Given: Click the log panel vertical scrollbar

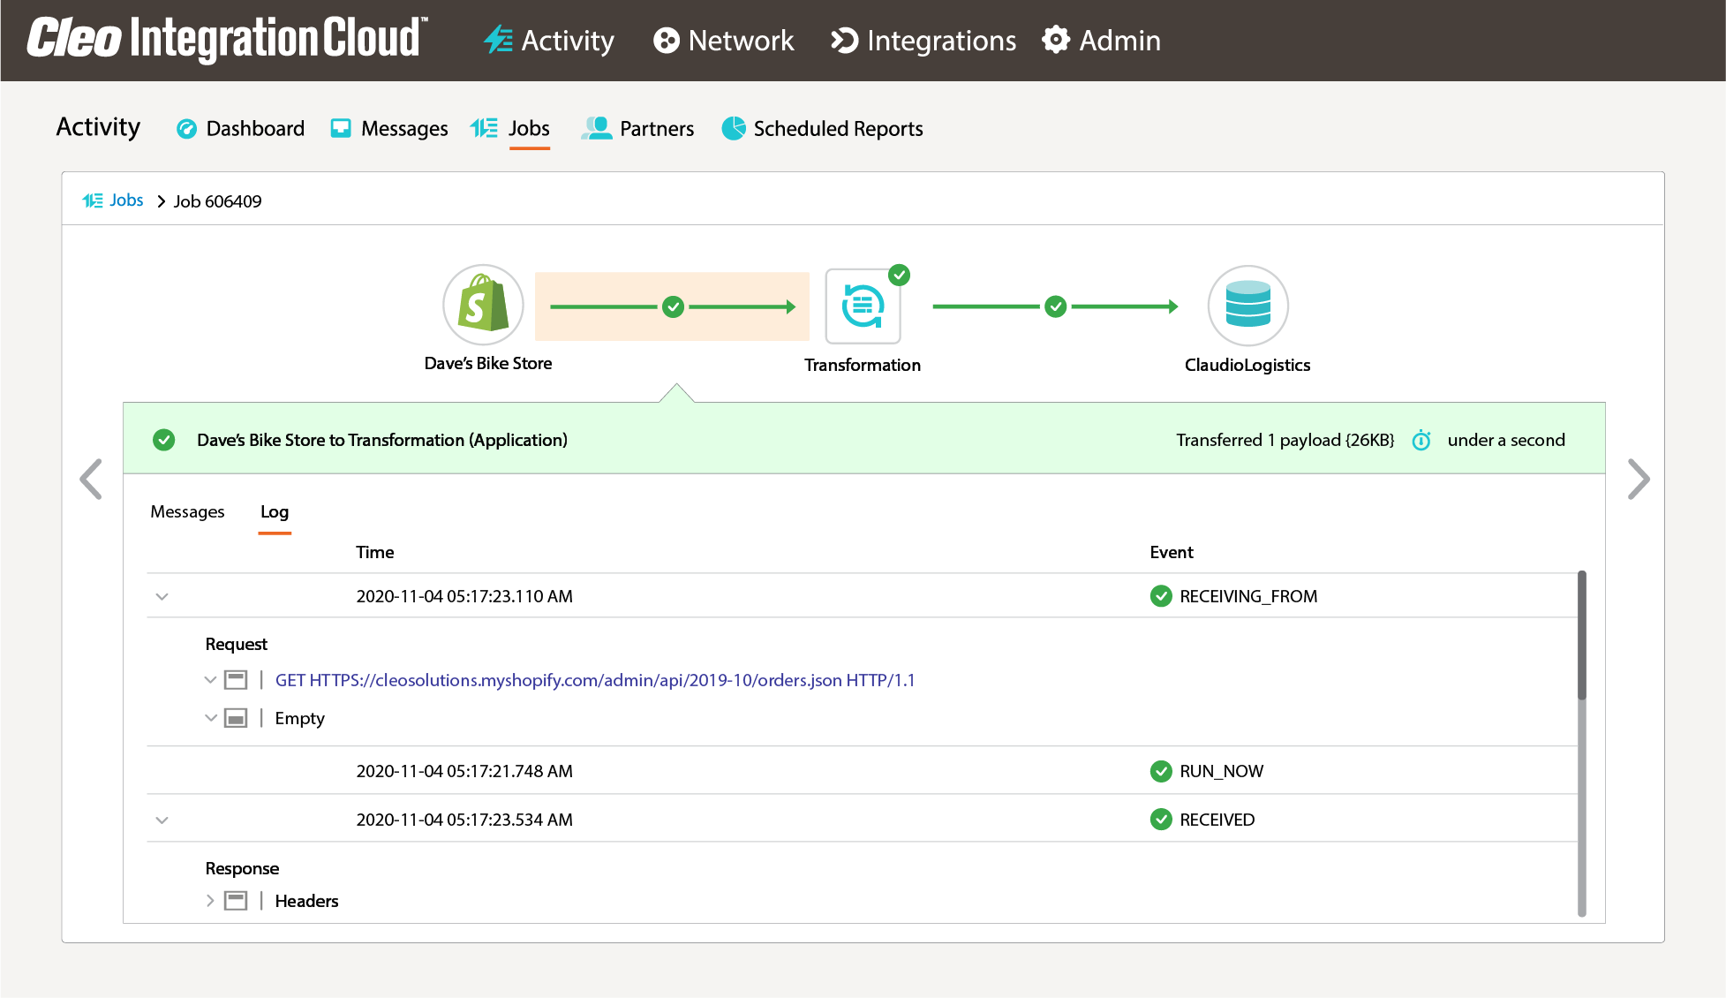Looking at the screenshot, I should 1581,636.
